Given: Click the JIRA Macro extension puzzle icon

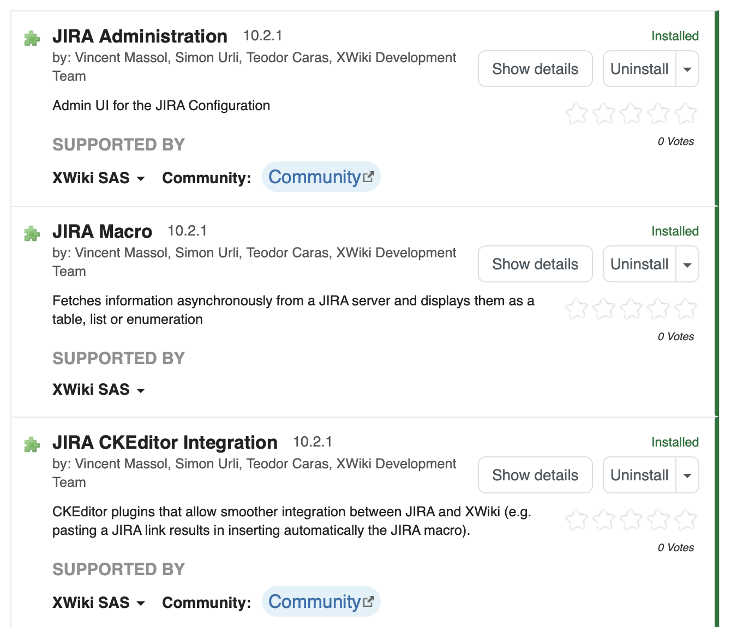Looking at the screenshot, I should 32,234.
